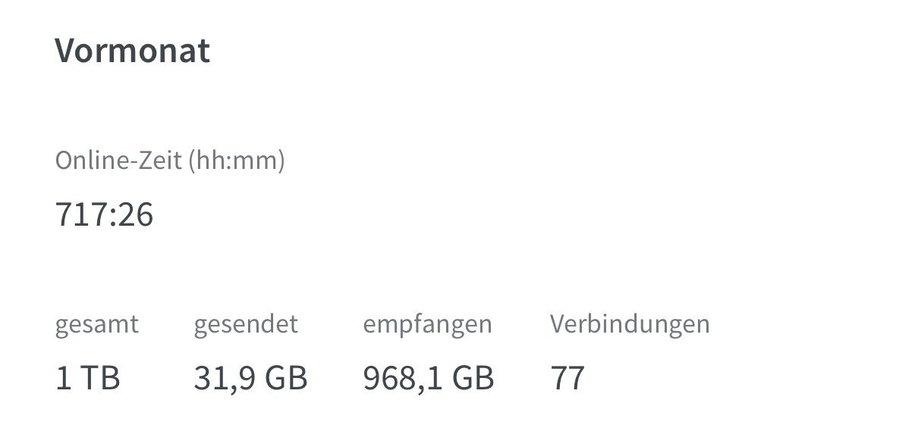915x428 pixels.
Task: Click the Verbindungen column label
Action: [x=630, y=324]
